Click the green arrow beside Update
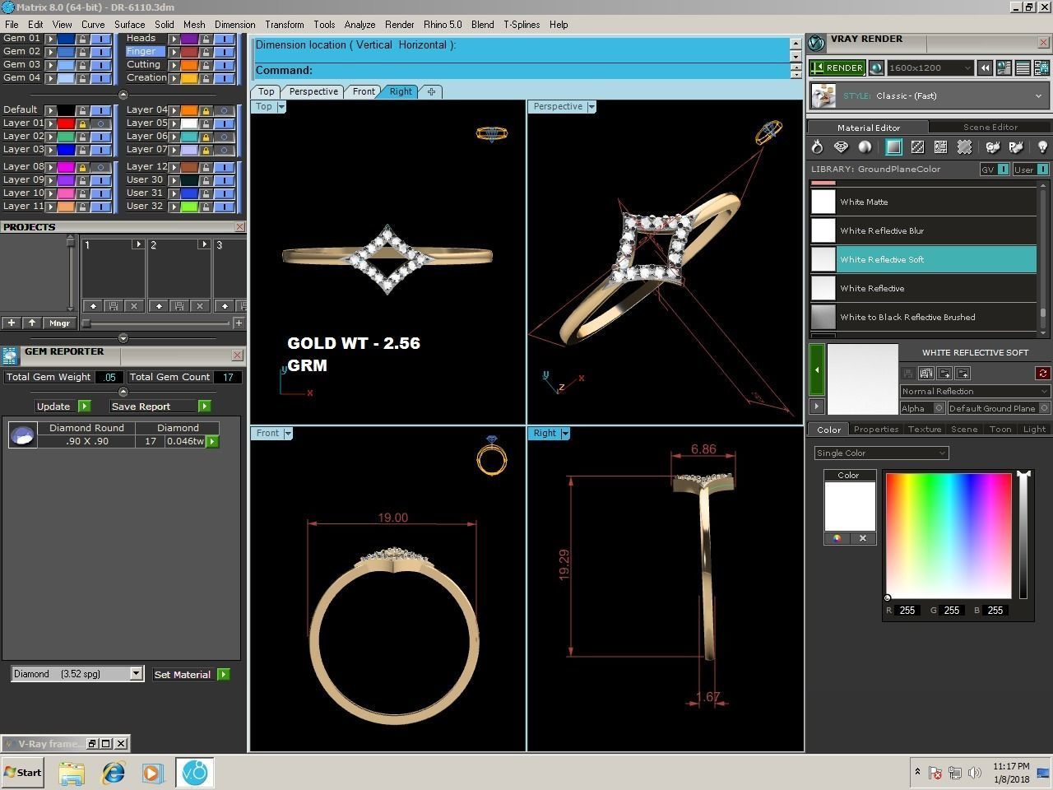This screenshot has width=1053, height=790. click(84, 406)
